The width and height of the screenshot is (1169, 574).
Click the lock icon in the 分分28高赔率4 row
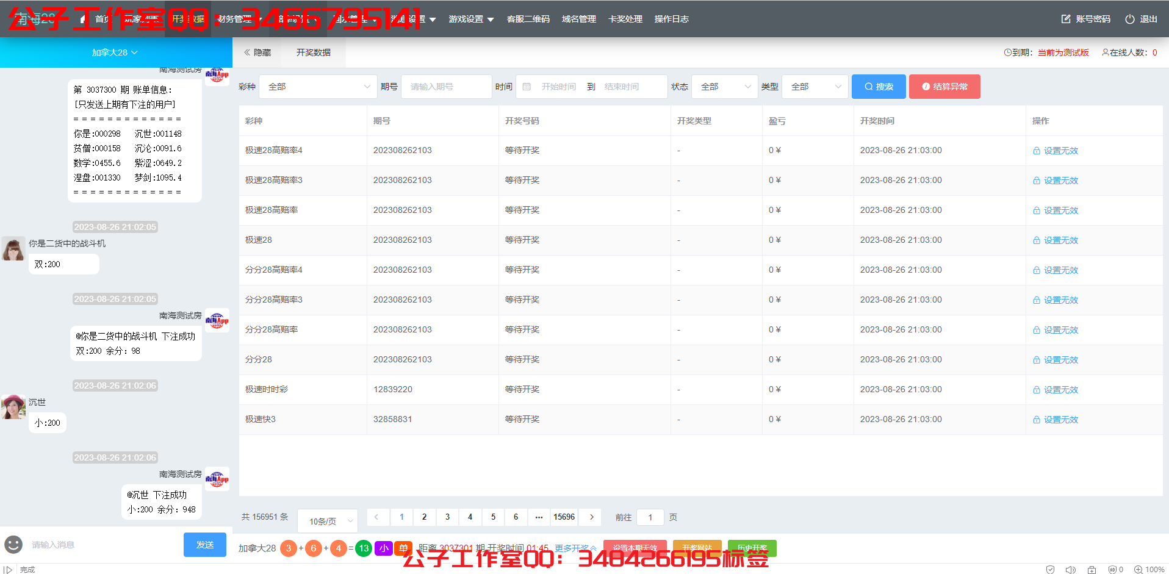click(1037, 270)
